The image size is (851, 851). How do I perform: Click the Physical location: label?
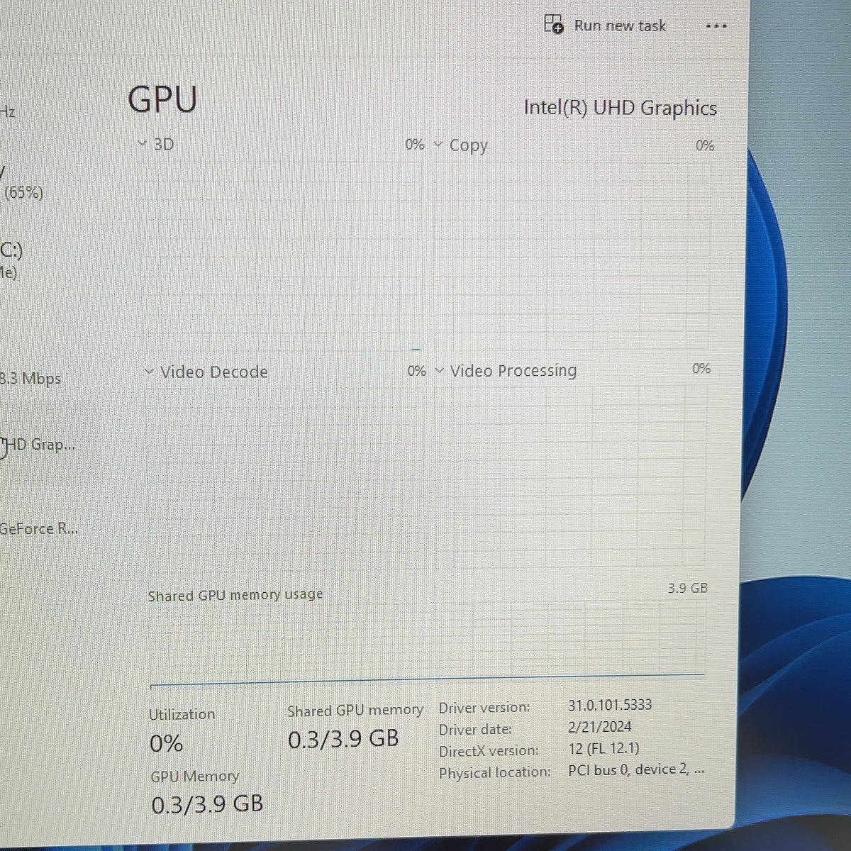[x=494, y=772]
